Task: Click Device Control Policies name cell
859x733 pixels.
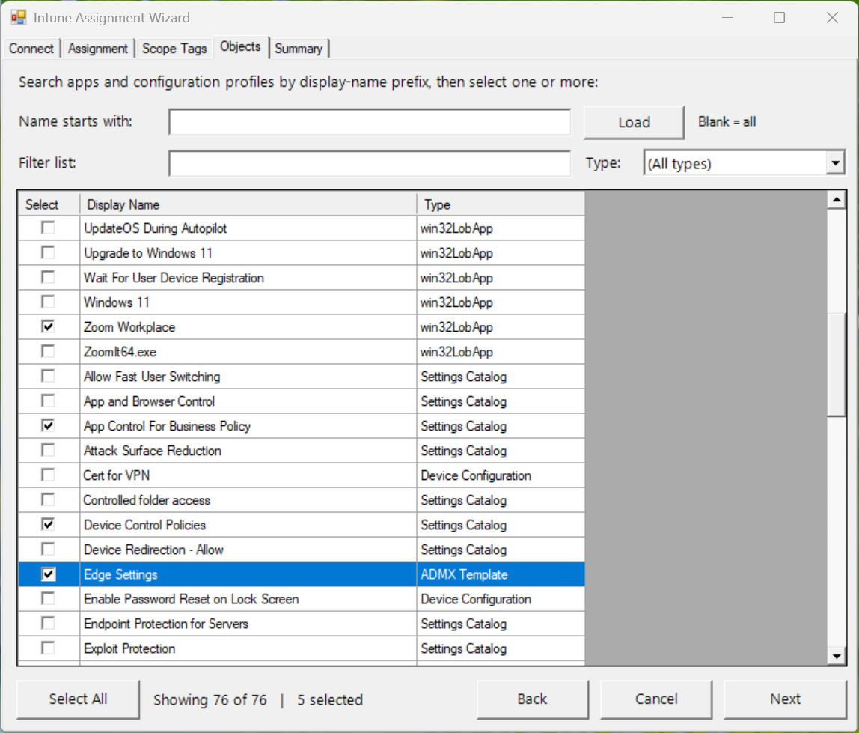Action: coord(248,524)
